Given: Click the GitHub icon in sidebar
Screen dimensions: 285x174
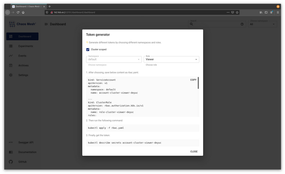Looking at the screenshot, I should point(11,162).
